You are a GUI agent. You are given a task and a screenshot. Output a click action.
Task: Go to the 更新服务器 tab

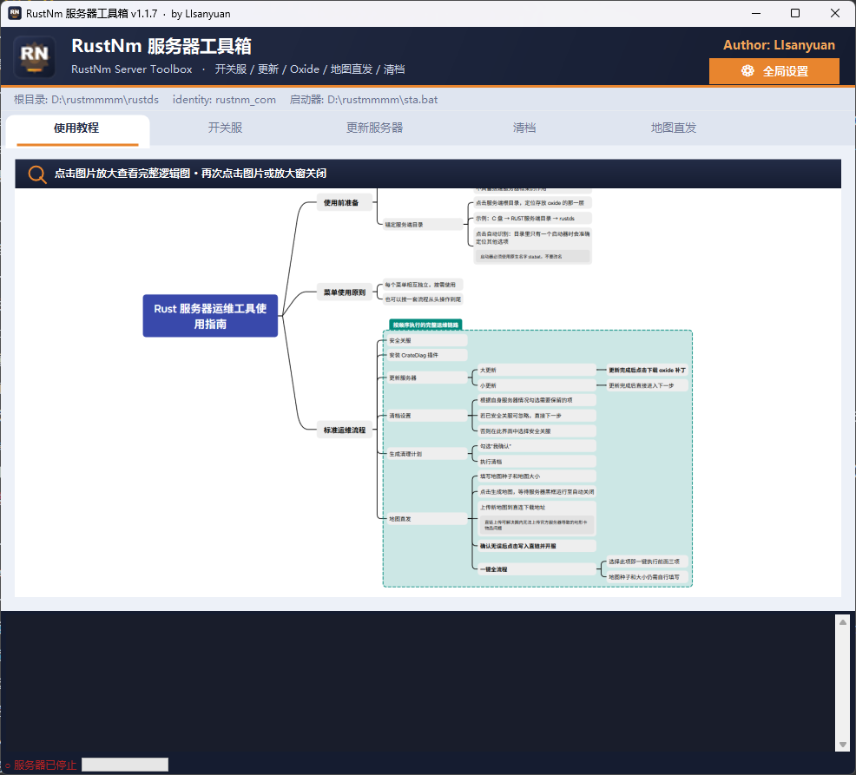pyautogui.click(x=374, y=128)
